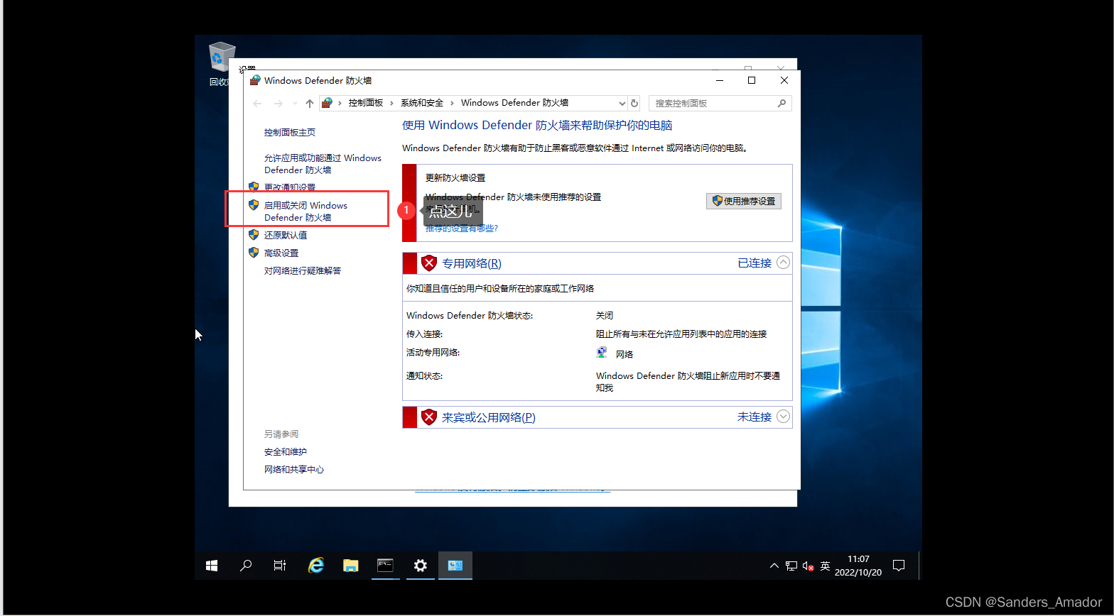This screenshot has height=616, width=1114.
Task: Click the muted volume tray icon
Action: pyautogui.click(x=808, y=566)
